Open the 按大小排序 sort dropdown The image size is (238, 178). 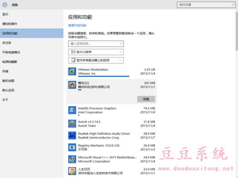coord(96,52)
